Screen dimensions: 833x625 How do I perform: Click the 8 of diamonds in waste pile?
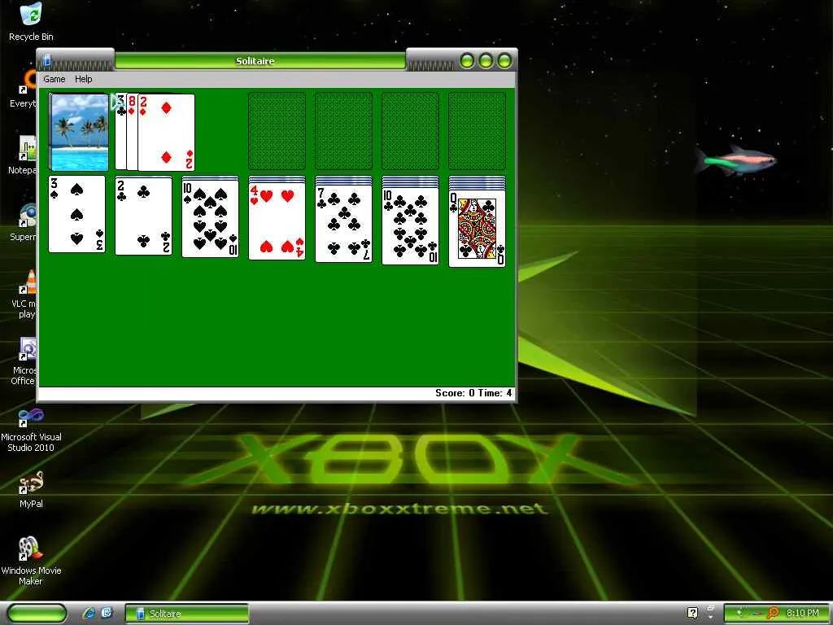(x=133, y=131)
